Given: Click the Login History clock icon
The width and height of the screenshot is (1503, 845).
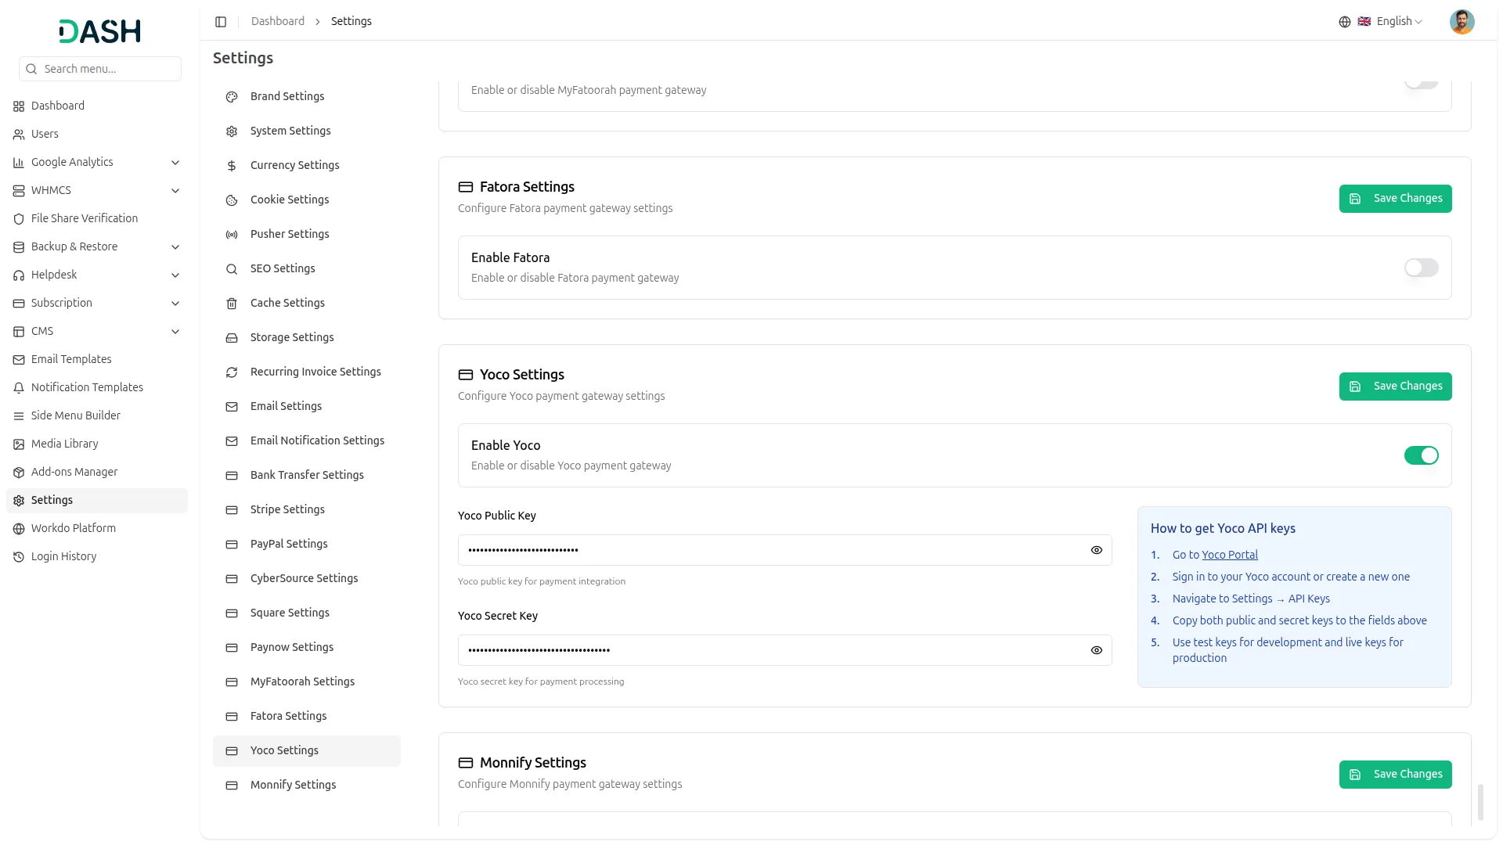Looking at the screenshot, I should [19, 557].
